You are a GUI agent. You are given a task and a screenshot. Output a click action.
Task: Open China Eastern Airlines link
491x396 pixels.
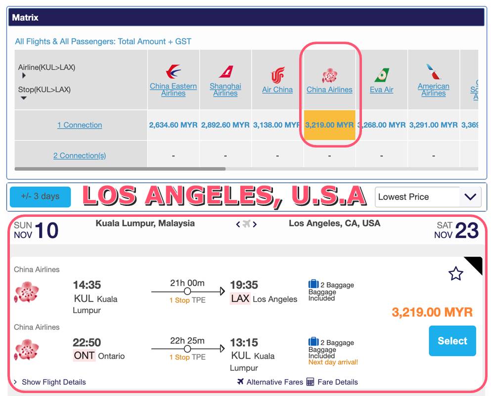point(173,90)
